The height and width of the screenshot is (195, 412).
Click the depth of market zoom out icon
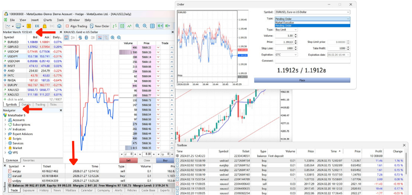click(x=119, y=37)
